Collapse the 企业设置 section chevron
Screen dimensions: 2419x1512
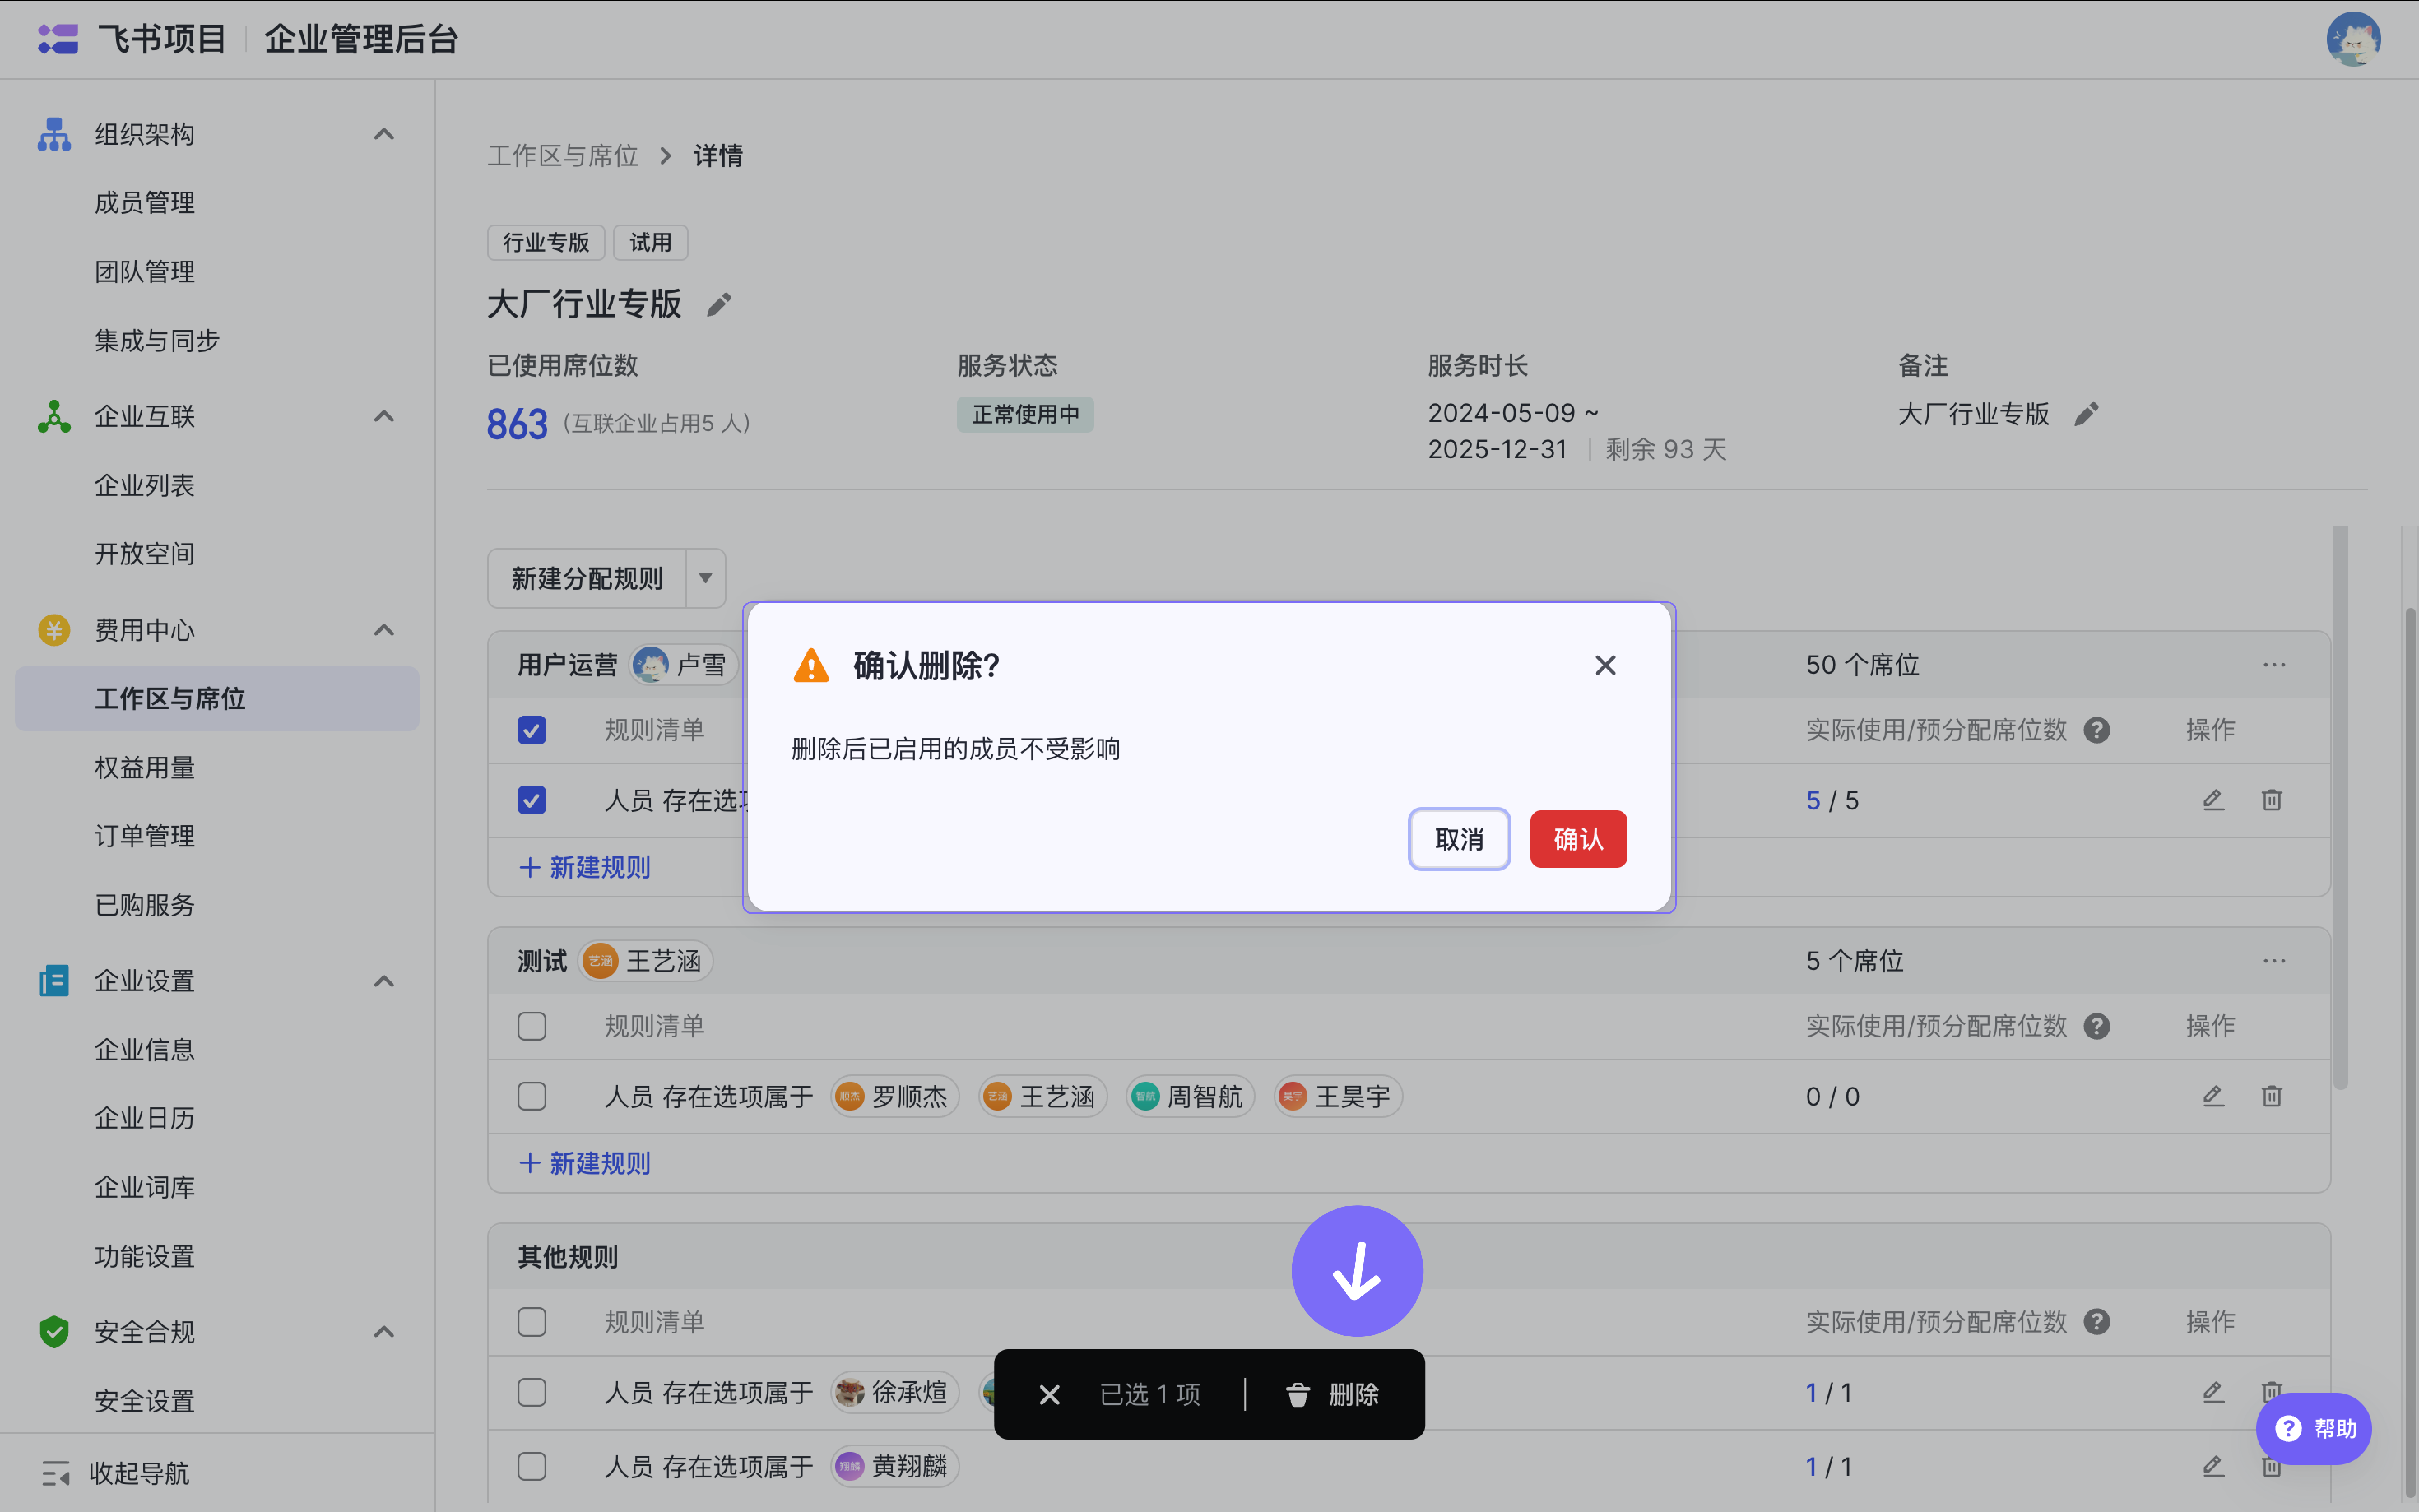click(x=384, y=981)
